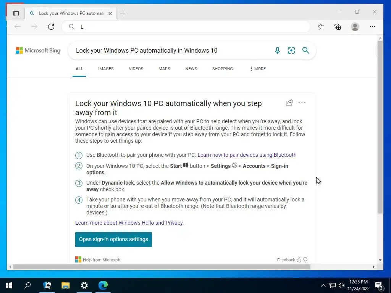Open the browser profile icon
Image resolution: width=391 pixels, height=293 pixels.
tap(355, 27)
